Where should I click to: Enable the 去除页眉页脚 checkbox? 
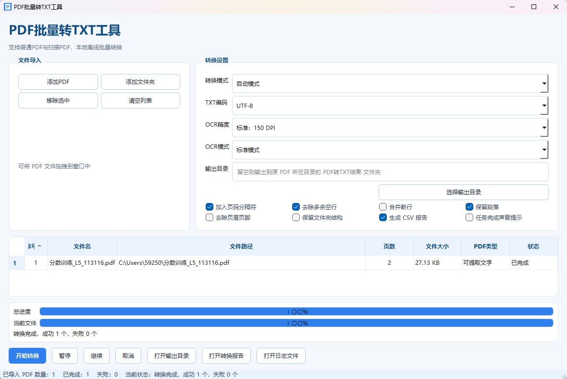(210, 217)
